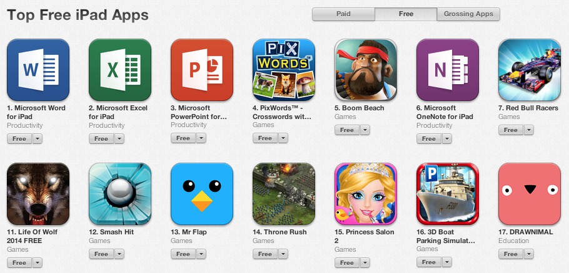The image size is (569, 273).
Task: Download Microsoft Excel with its Free button
Action: tap(101, 139)
